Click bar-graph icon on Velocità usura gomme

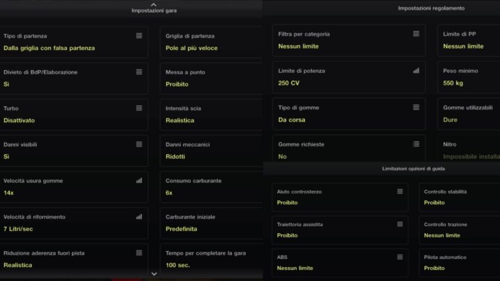139,180
